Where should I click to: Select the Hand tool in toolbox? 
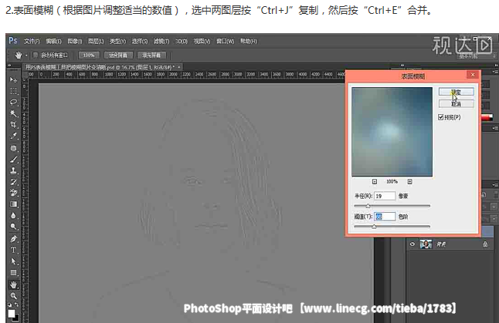tap(13, 284)
